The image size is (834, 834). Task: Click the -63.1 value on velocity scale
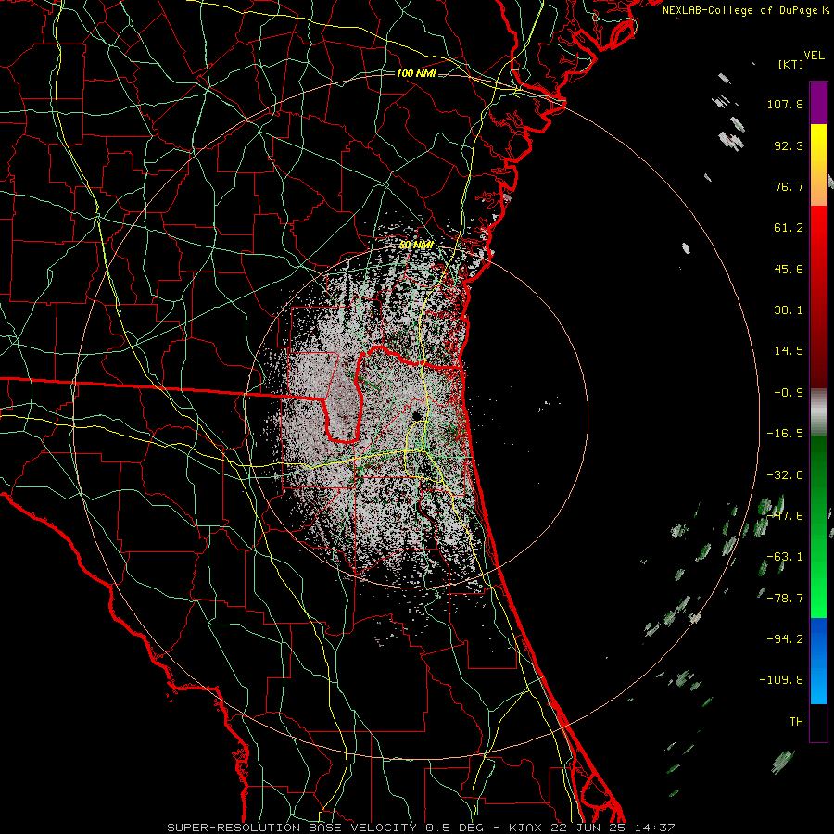pos(785,557)
